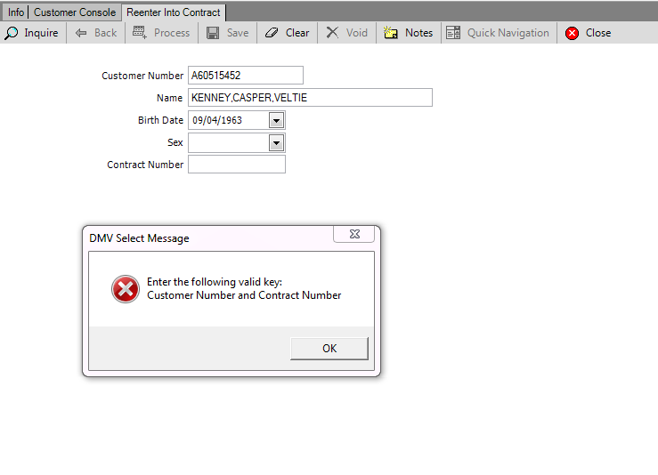Viewport: 658px width, 475px height.
Task: Click the Save floppy disk icon
Action: (213, 33)
